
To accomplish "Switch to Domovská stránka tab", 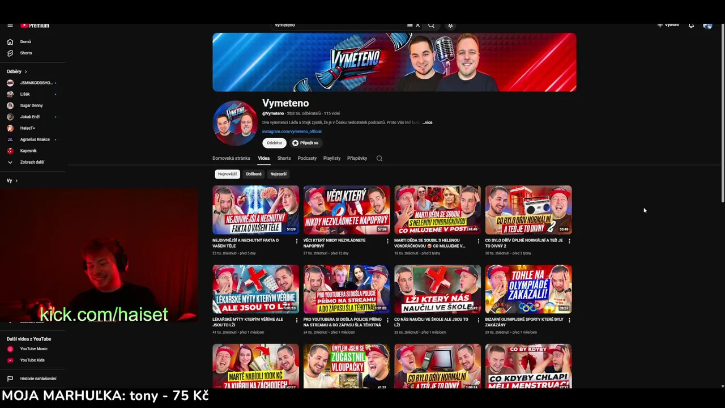I will [x=231, y=158].
